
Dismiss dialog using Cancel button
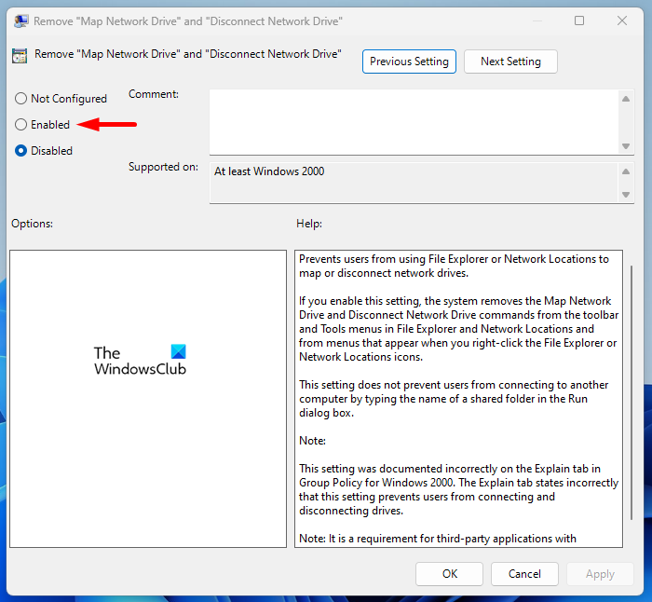click(524, 574)
